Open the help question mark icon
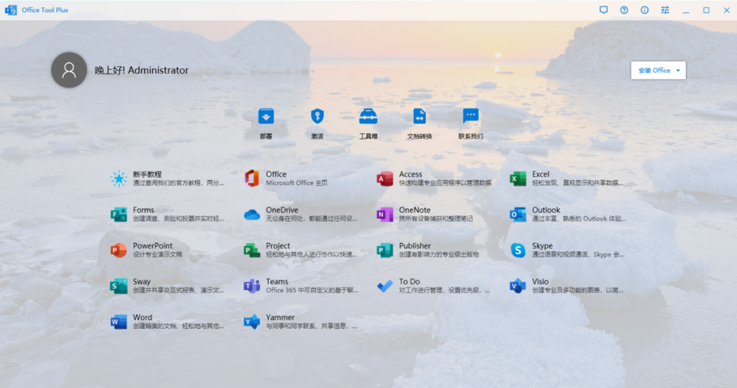The image size is (737, 388). coord(624,10)
